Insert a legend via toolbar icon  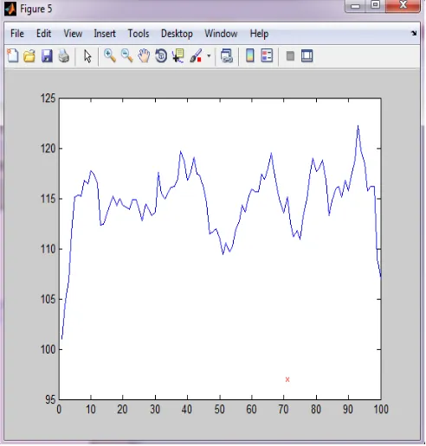(267, 55)
